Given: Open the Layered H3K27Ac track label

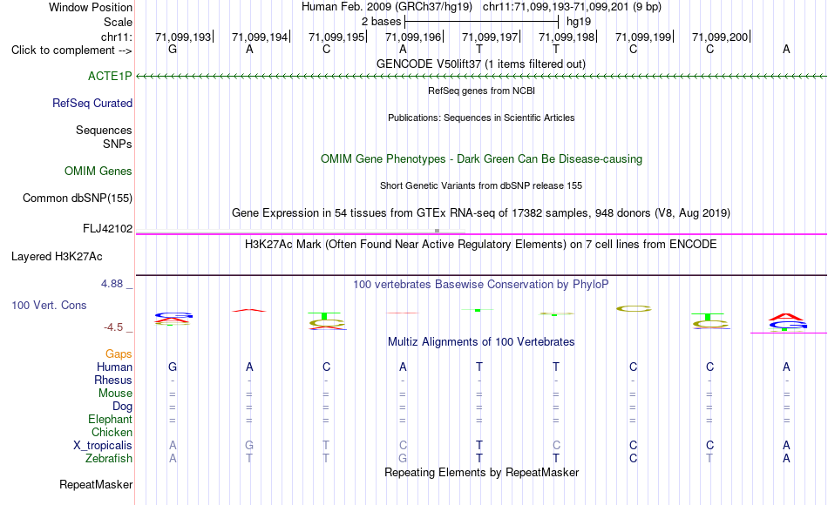Looking at the screenshot, I should [57, 257].
